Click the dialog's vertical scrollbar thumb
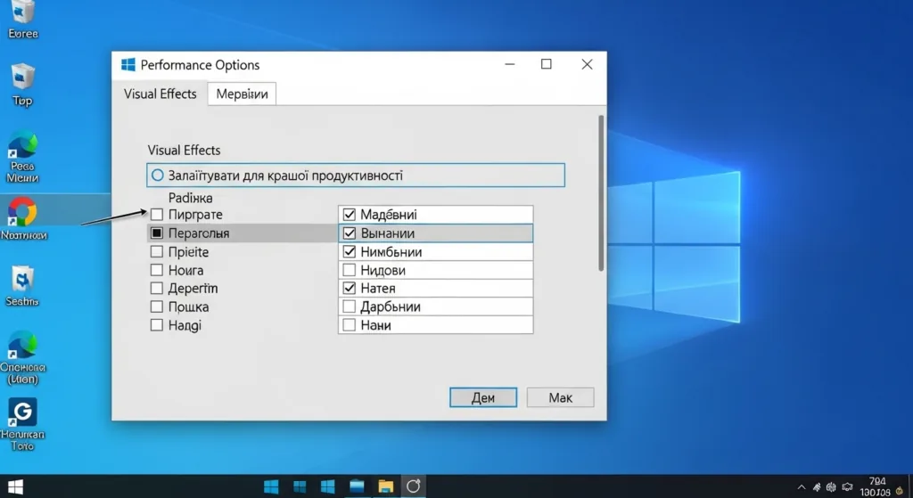913x498 pixels. 601,192
